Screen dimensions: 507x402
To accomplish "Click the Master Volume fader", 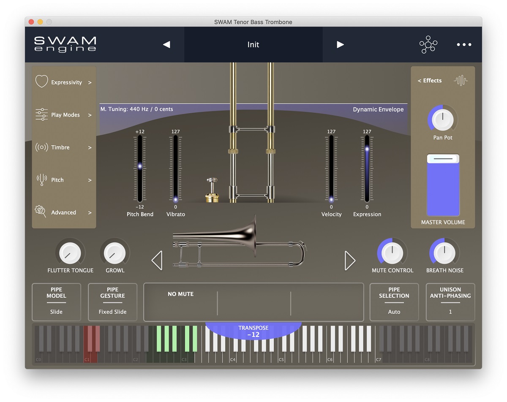I will pyautogui.click(x=443, y=185).
